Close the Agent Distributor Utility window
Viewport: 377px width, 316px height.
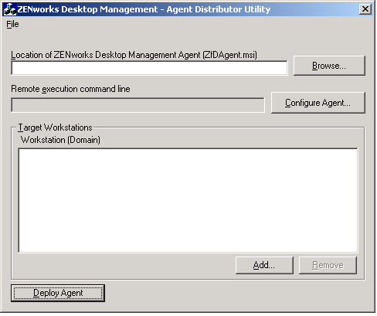coord(365,9)
